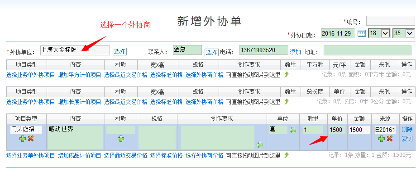Click 删除 link in 操作 column
This screenshot has width=416, height=172.
(x=407, y=130)
